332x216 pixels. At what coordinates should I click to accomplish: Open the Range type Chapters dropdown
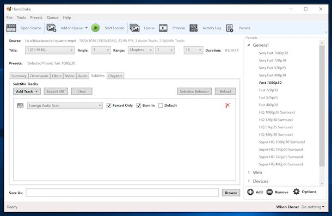[x=140, y=50]
